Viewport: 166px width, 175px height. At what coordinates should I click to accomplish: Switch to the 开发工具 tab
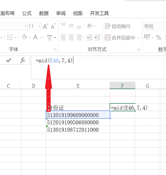coord(99,13)
